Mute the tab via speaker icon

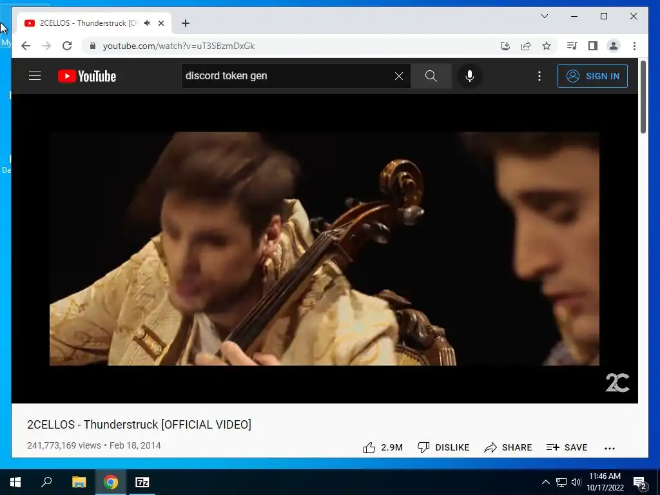(147, 23)
